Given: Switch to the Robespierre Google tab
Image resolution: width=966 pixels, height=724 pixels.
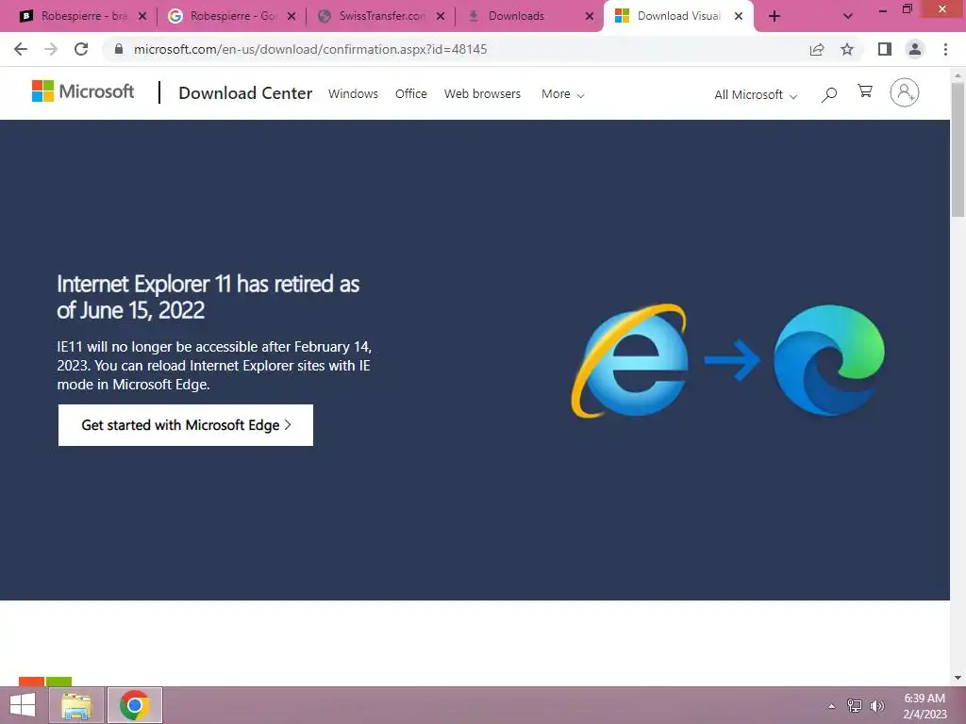Looking at the screenshot, I should [231, 16].
